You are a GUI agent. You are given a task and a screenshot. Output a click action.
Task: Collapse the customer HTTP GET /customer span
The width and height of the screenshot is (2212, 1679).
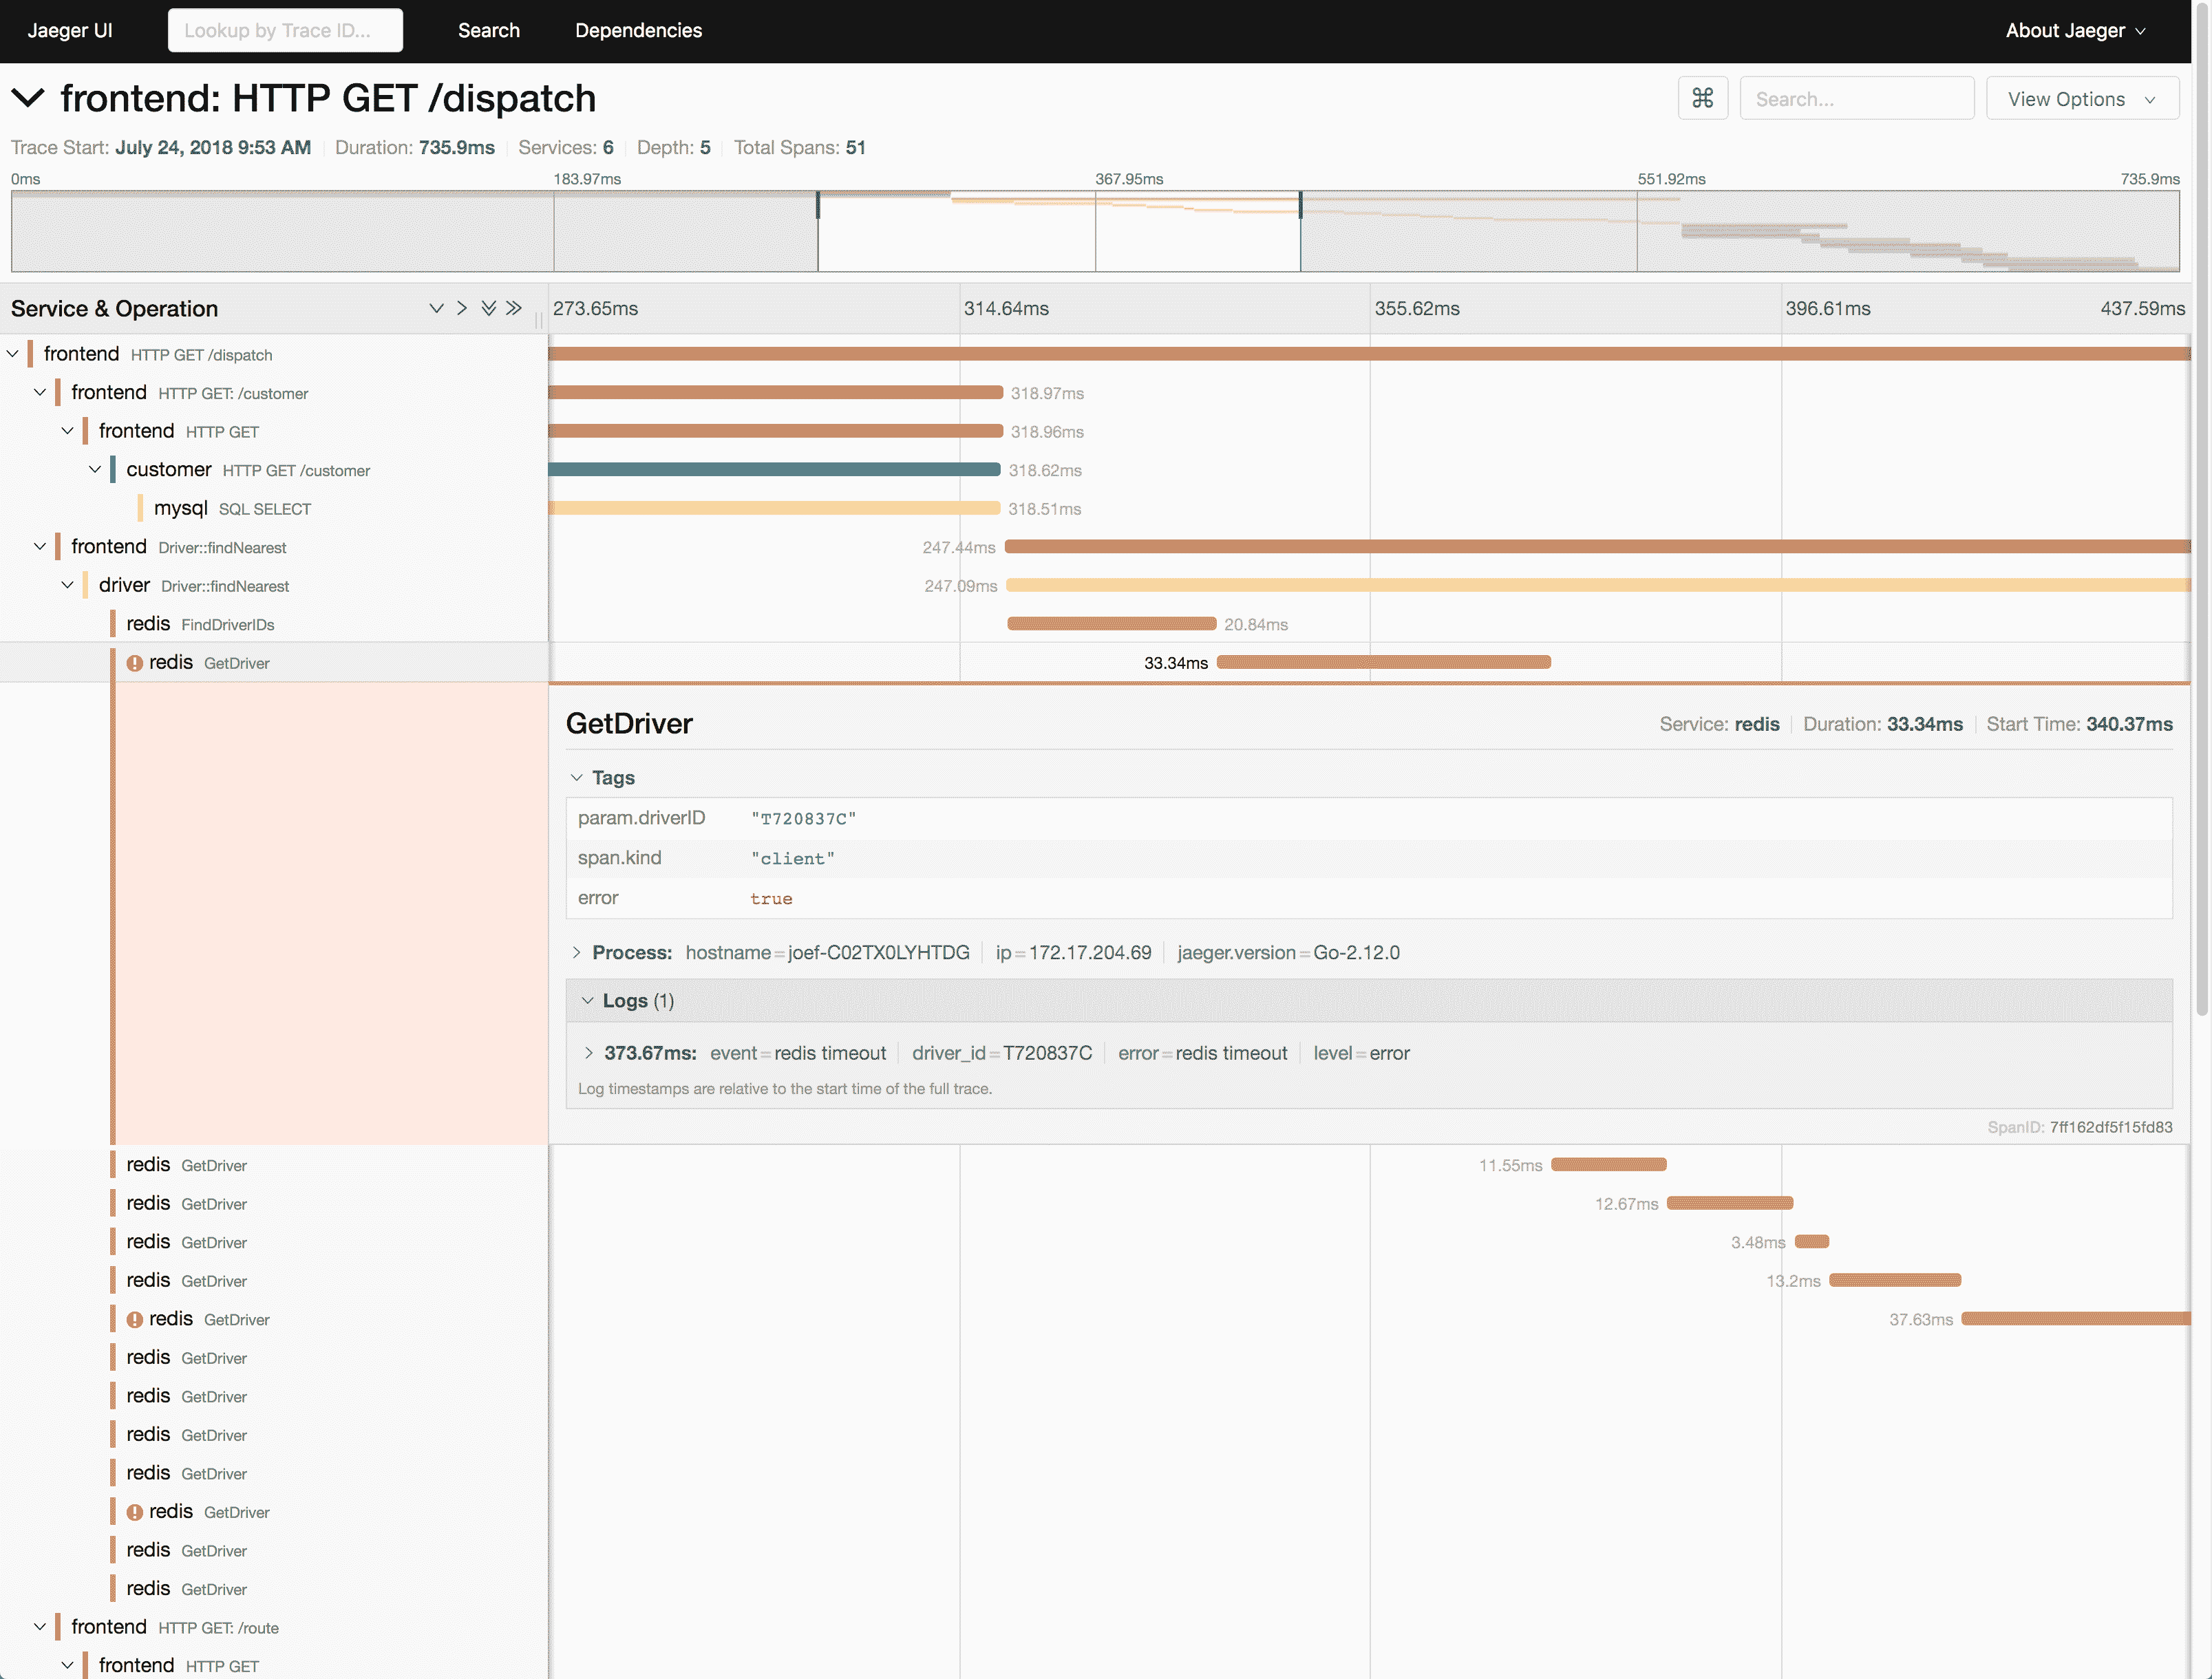pos(95,469)
